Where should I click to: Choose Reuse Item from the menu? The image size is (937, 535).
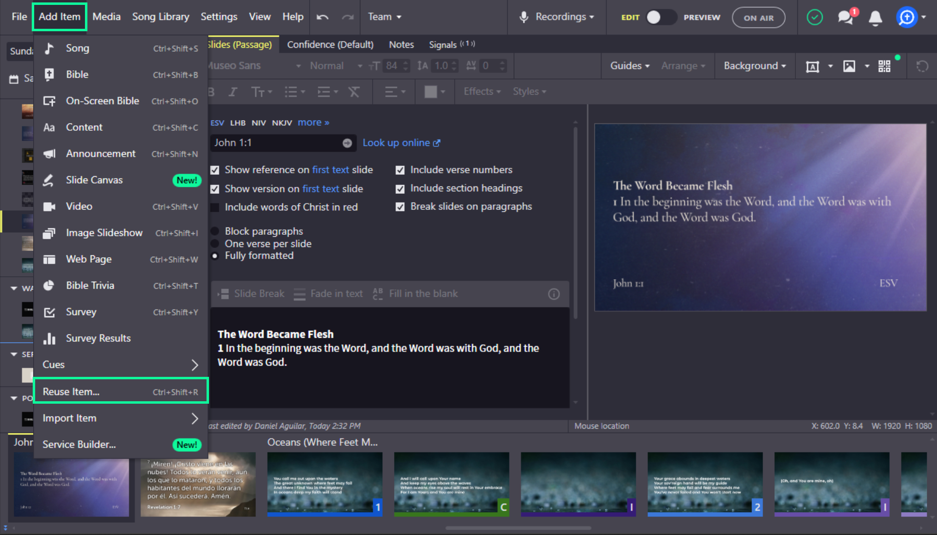[x=121, y=391]
